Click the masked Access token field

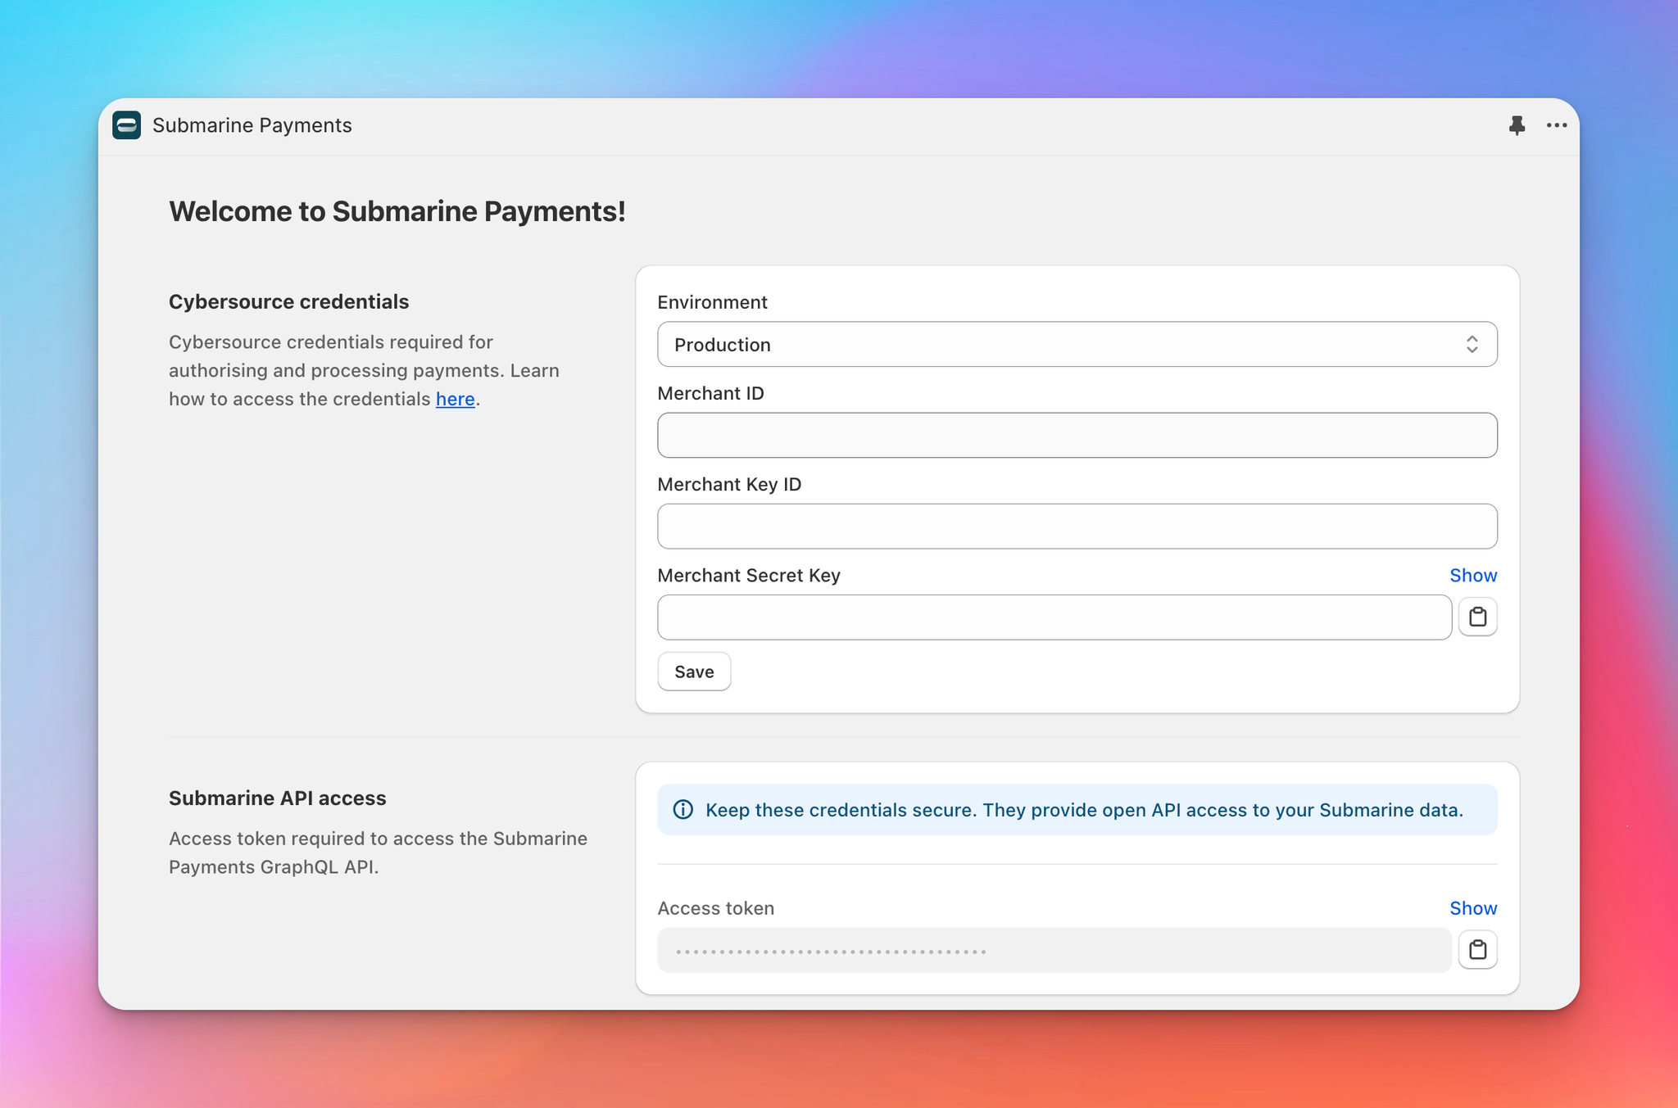[1054, 951]
